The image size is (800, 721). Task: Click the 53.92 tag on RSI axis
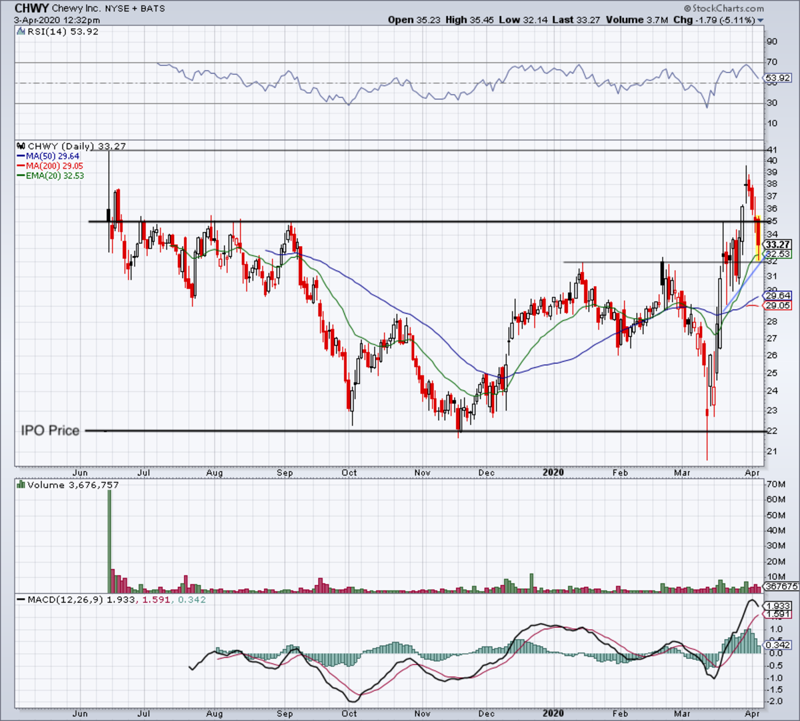click(x=777, y=79)
